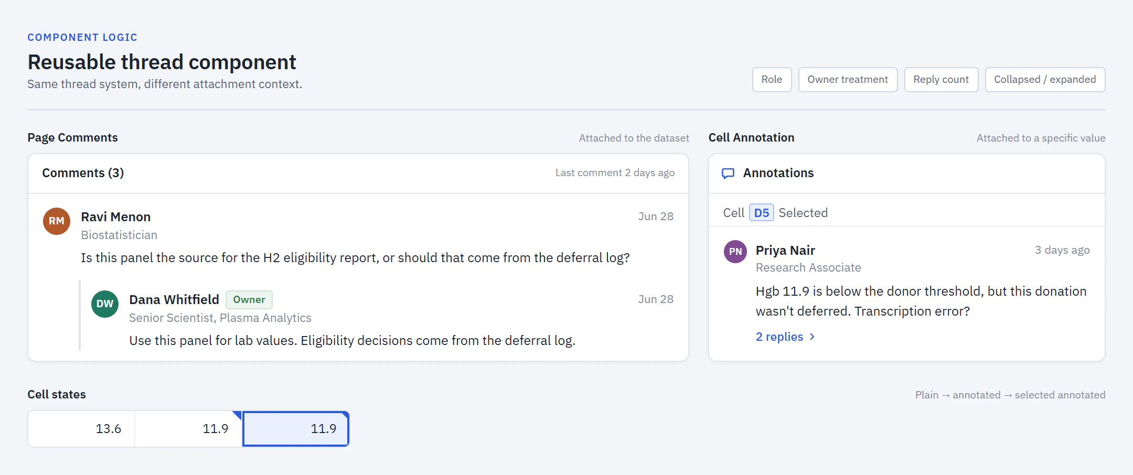Click the Biostatistician role label
The width and height of the screenshot is (1133, 475).
click(119, 235)
